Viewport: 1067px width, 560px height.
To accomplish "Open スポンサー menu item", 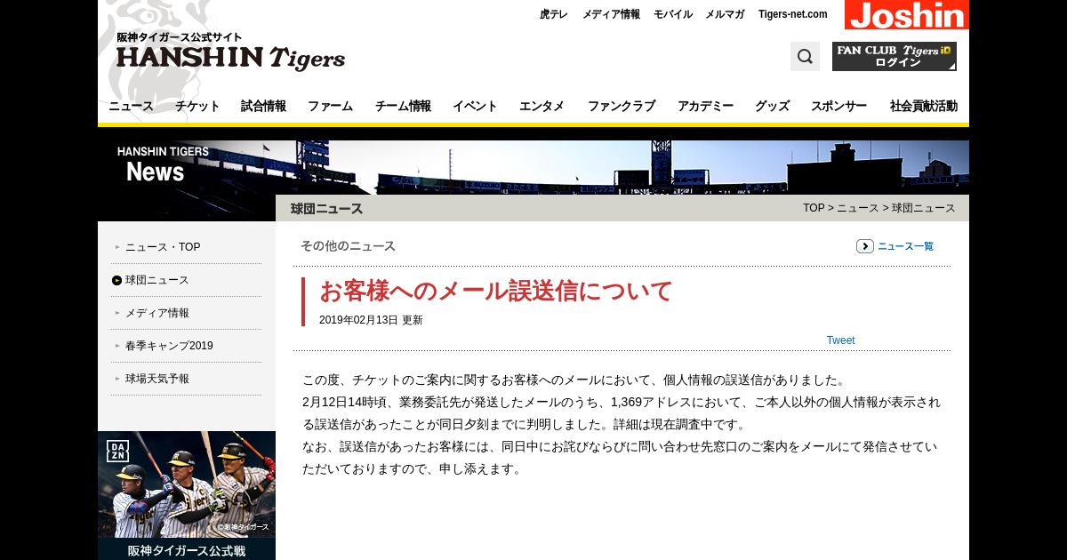I will [838, 106].
